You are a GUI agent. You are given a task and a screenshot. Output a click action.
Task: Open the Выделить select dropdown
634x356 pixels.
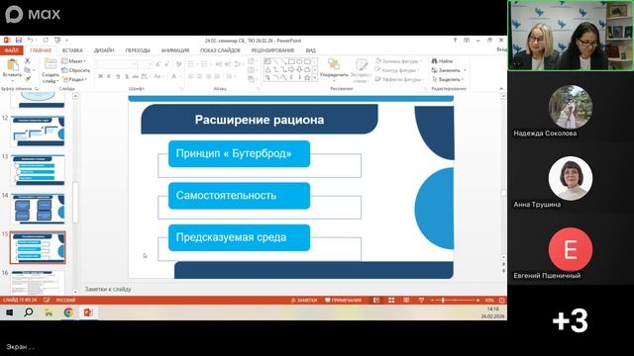tap(448, 79)
